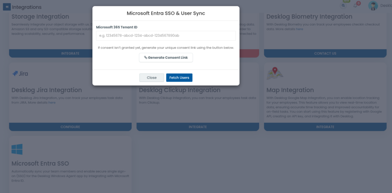392x193 pixels.
Task: Click INTEGRATE under Clickup Integration
Action: coord(198,127)
